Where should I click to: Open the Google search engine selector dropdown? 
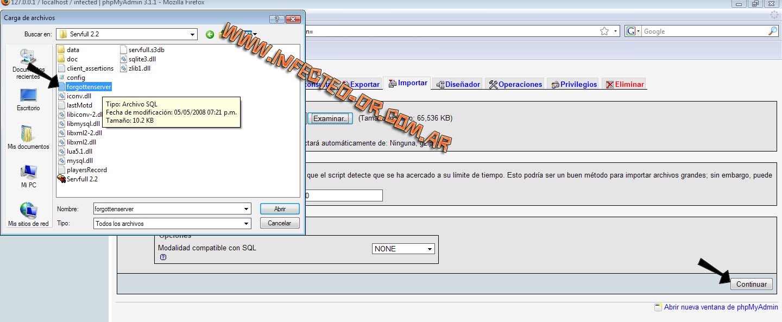[634, 31]
